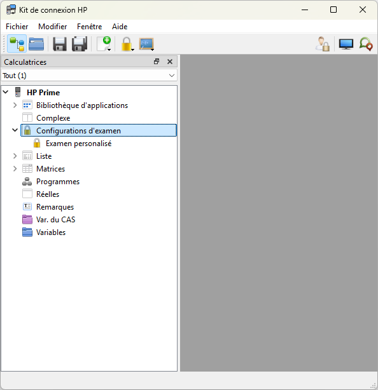Open the Tout (1) filter dropdown
The width and height of the screenshot is (378, 390).
click(x=89, y=76)
